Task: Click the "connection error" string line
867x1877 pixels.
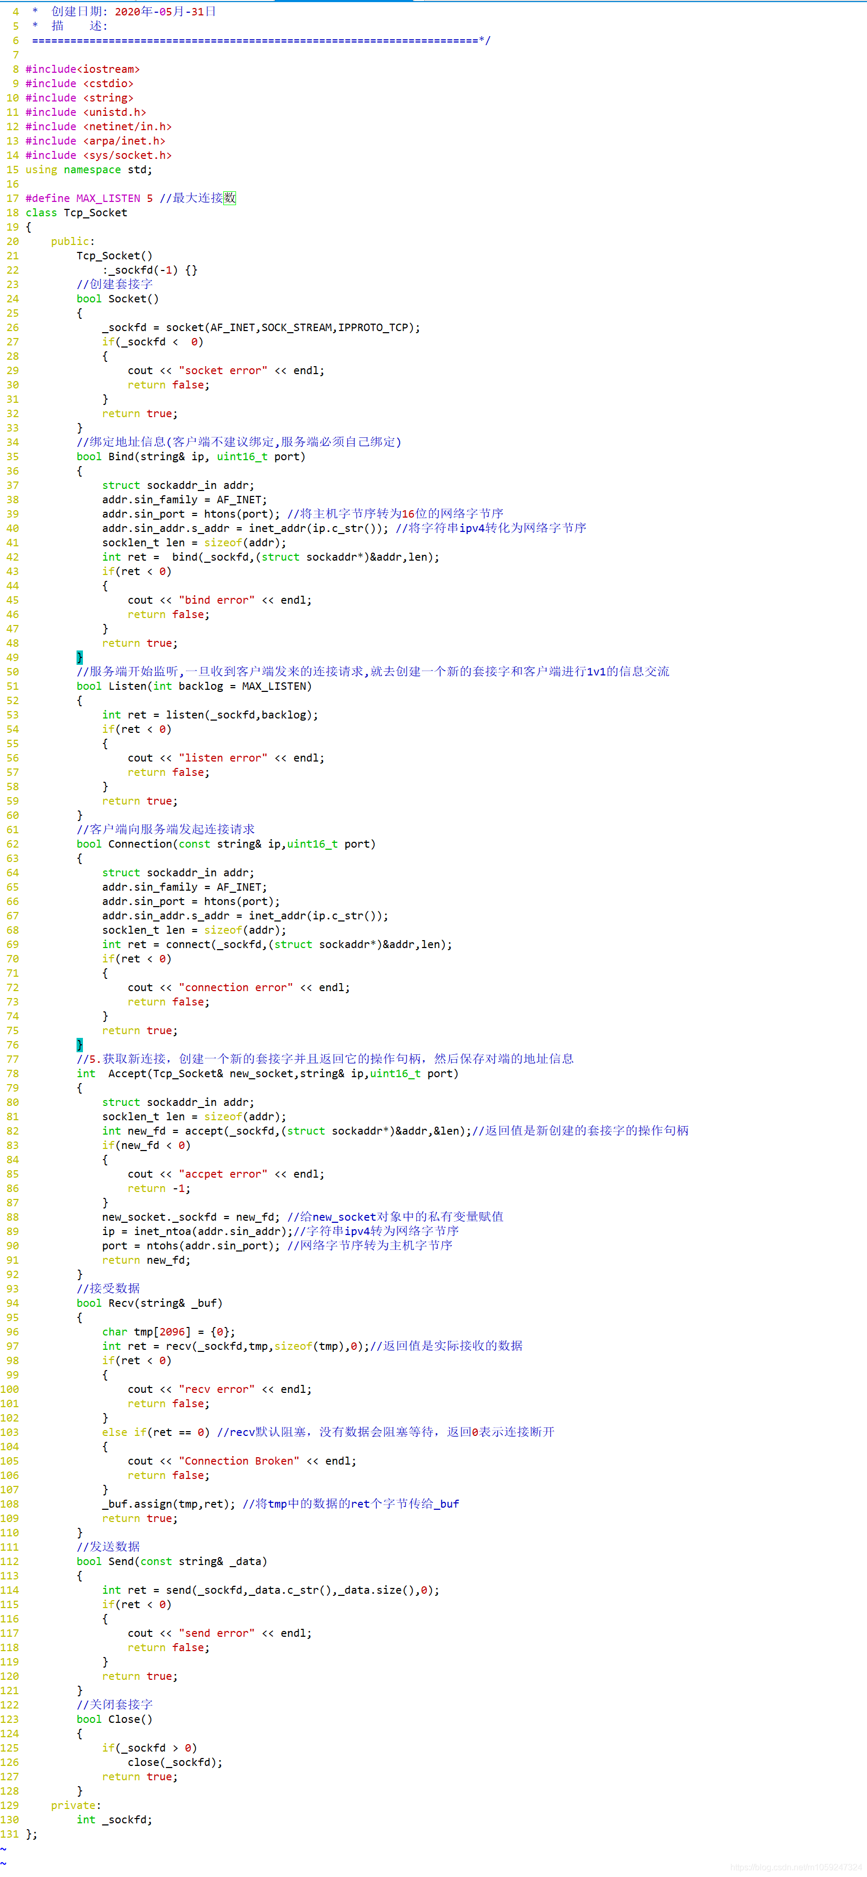Action: coord(239,987)
